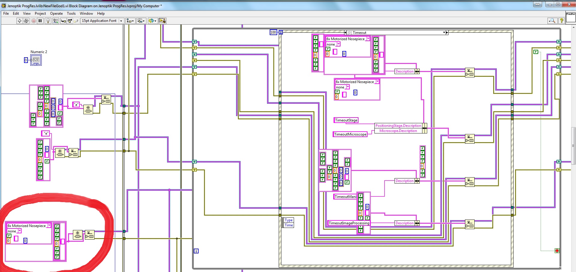This screenshot has height=272, width=576.
Task: Click the Step Into toolbar button
Action: tap(63, 21)
